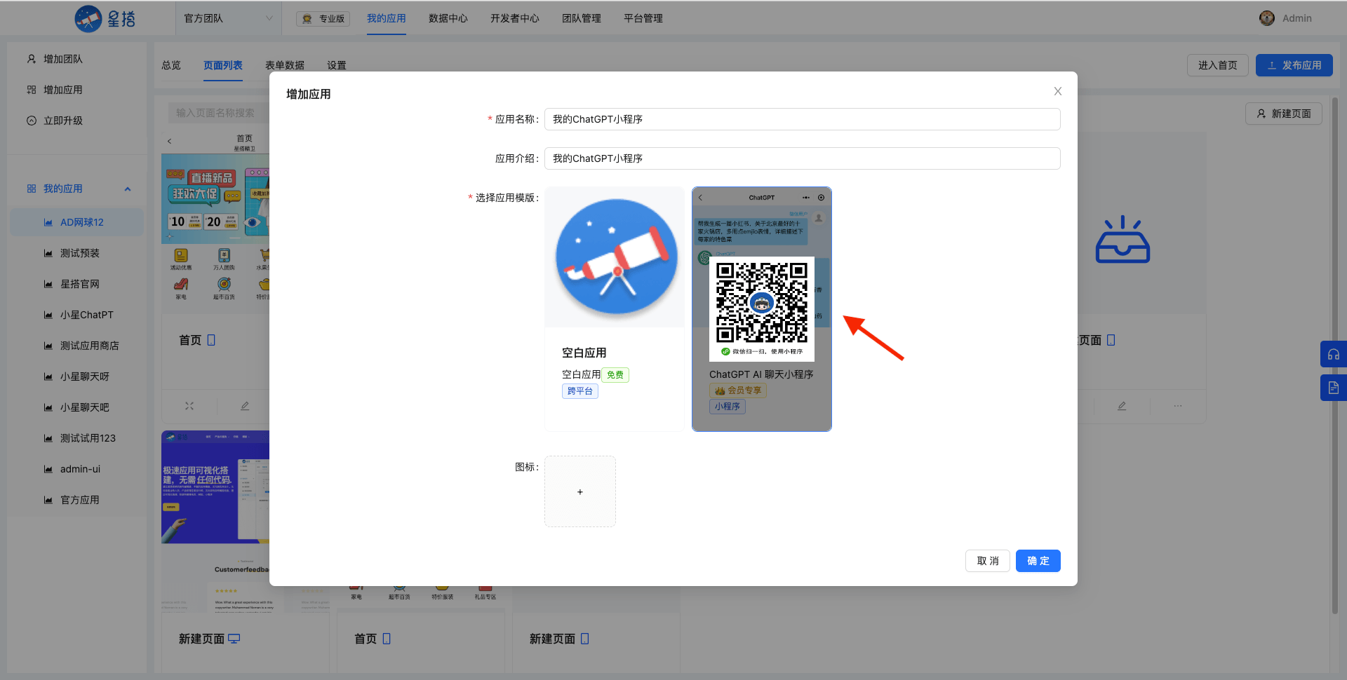Click the fullscreen icon under 首页 card
This screenshot has height=680, width=1347.
click(189, 406)
